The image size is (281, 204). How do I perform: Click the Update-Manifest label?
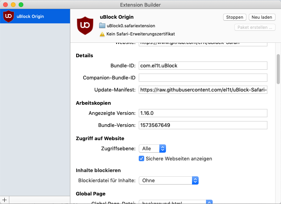[115, 90]
